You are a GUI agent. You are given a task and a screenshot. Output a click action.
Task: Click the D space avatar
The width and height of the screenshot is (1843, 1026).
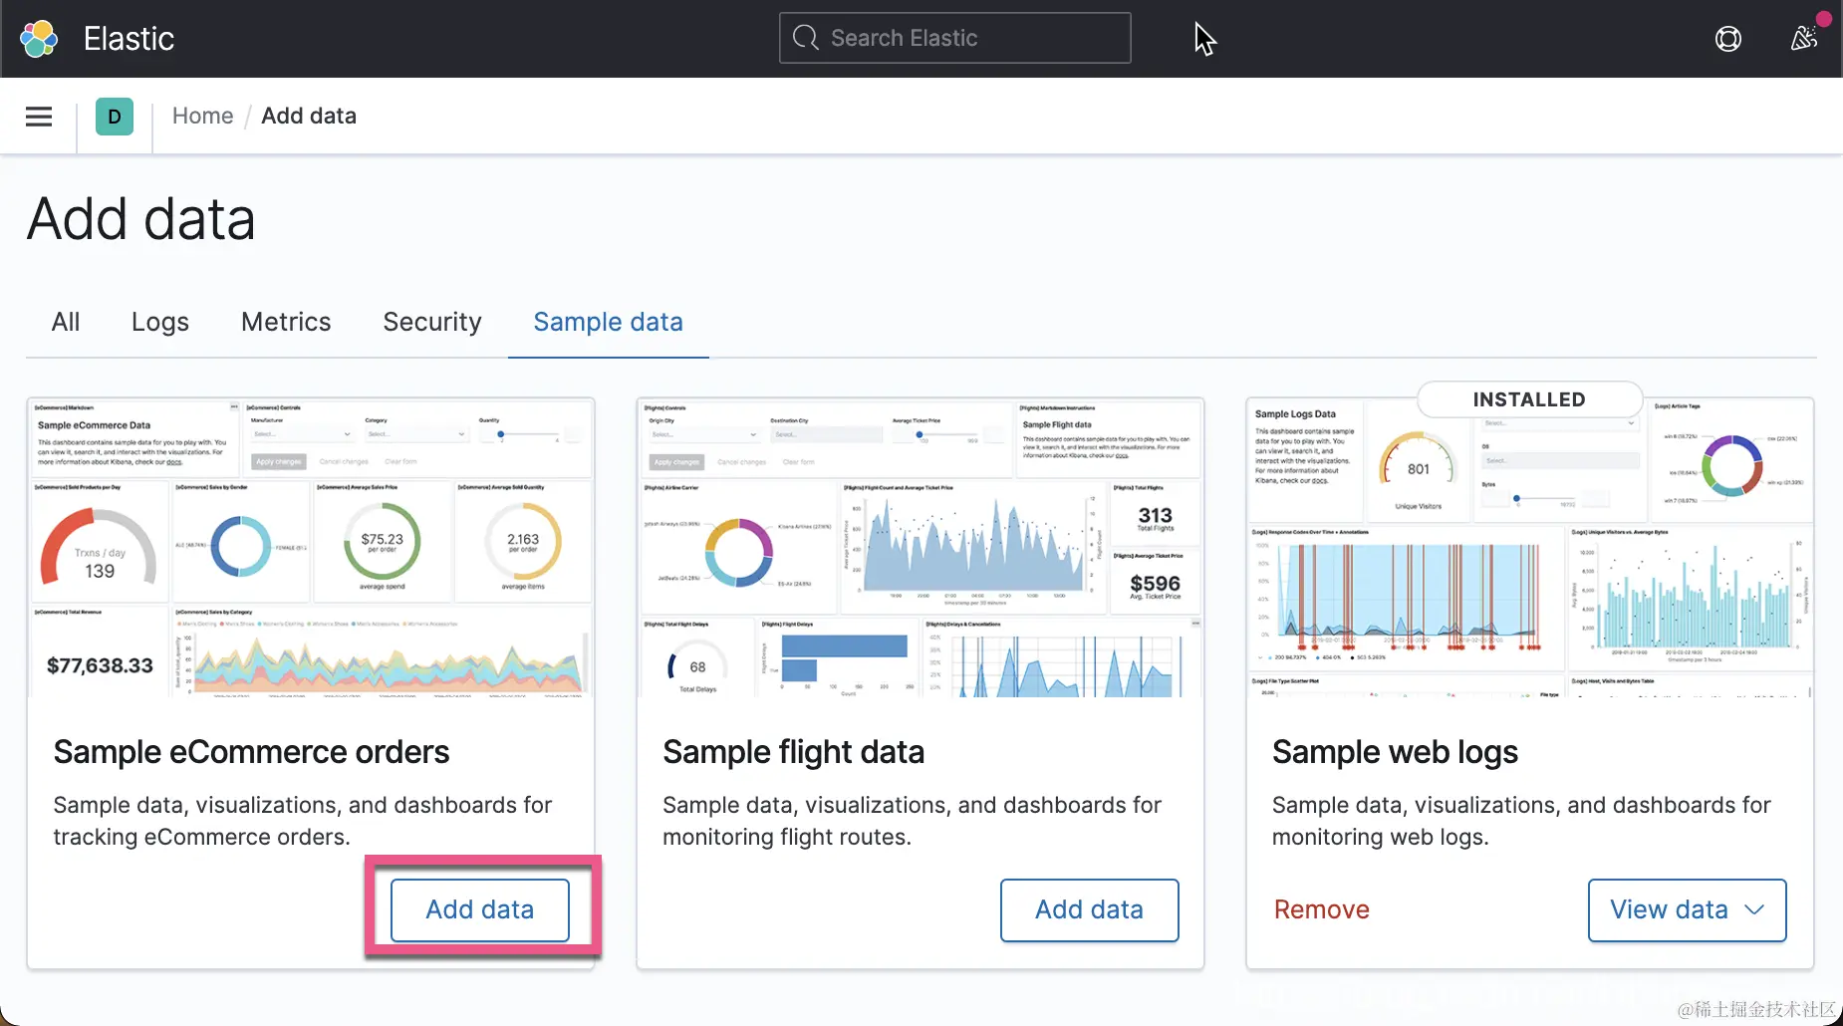(115, 117)
